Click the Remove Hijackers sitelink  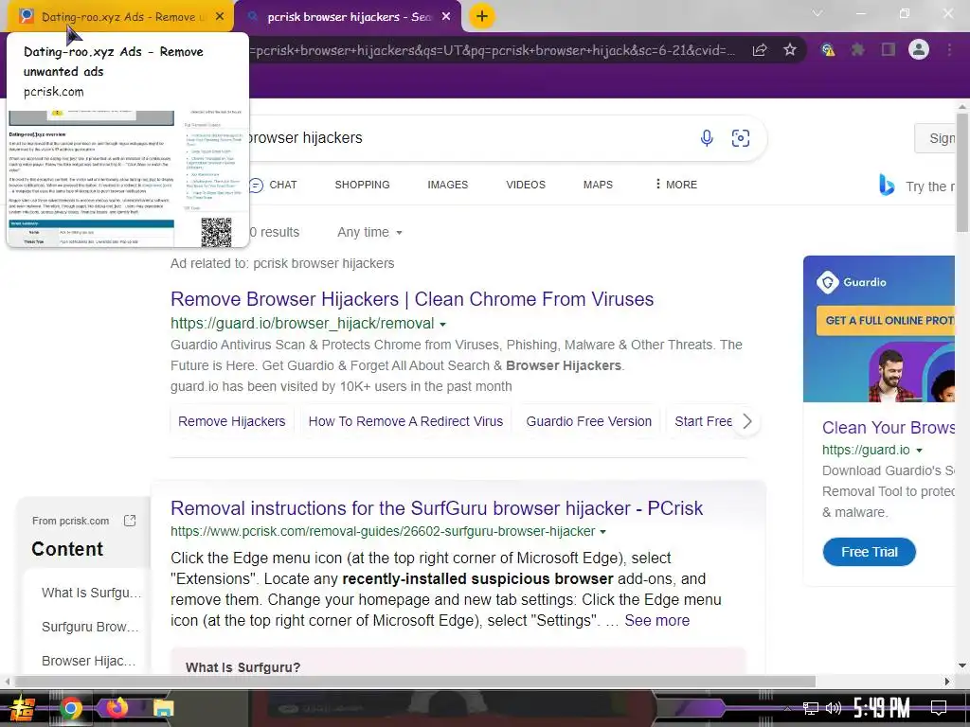tap(231, 421)
